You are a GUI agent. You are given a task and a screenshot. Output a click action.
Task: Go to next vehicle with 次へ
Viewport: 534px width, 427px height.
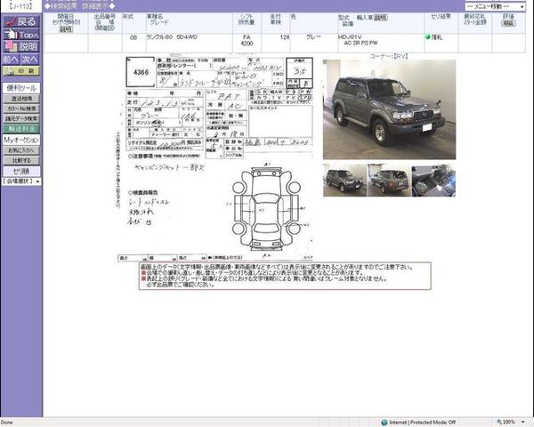pyautogui.click(x=31, y=59)
